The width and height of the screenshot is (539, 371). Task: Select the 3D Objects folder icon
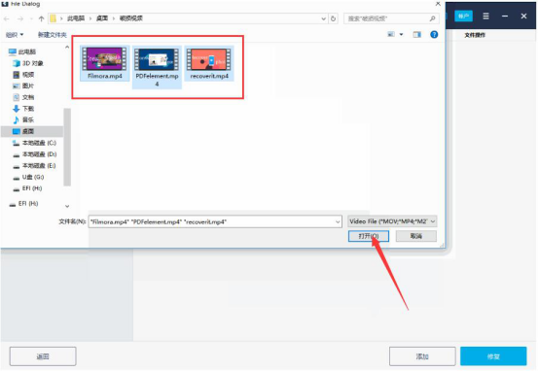17,63
